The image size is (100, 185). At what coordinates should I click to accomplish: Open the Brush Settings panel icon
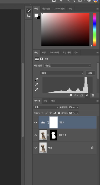pos(28,11)
